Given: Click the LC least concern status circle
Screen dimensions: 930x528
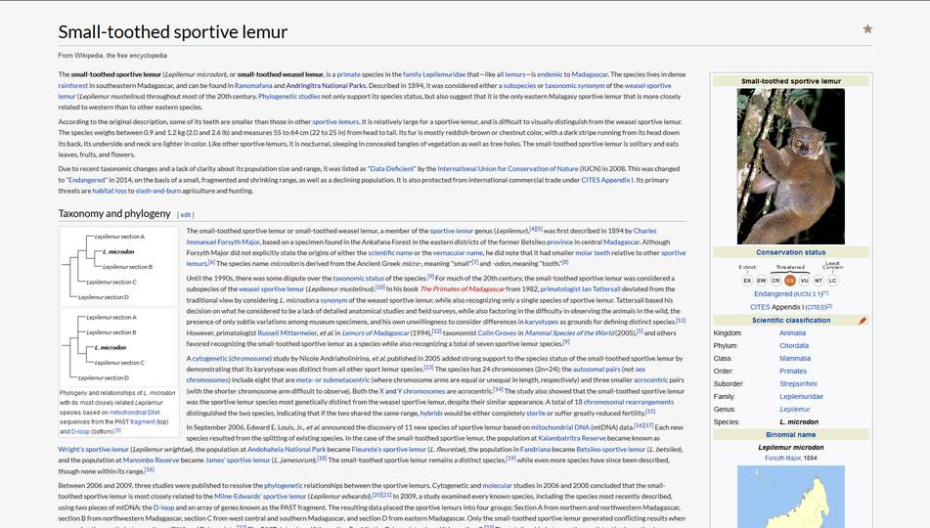Looking at the screenshot, I should pyautogui.click(x=833, y=281).
